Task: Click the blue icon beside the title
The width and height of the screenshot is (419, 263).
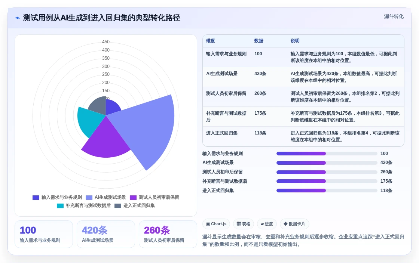Action: [x=18, y=18]
